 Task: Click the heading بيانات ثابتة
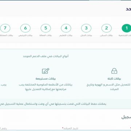click(114, 79)
